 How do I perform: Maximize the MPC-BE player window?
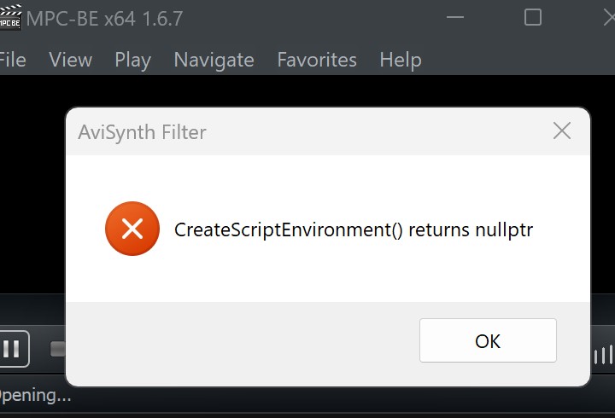click(533, 18)
